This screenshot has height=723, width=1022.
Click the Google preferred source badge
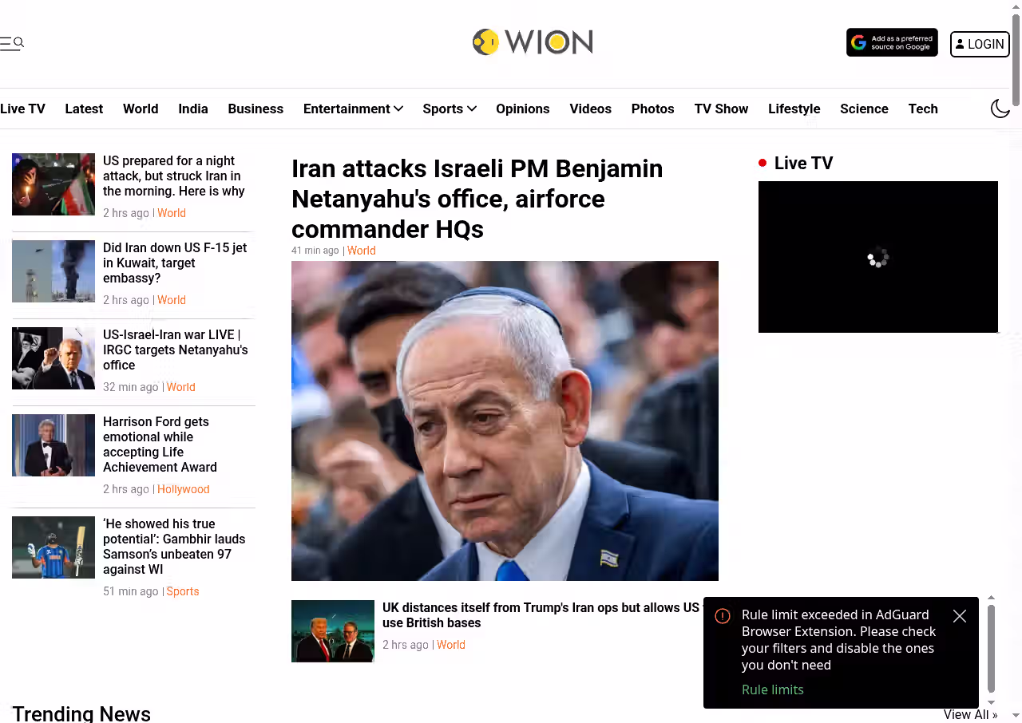coord(892,43)
